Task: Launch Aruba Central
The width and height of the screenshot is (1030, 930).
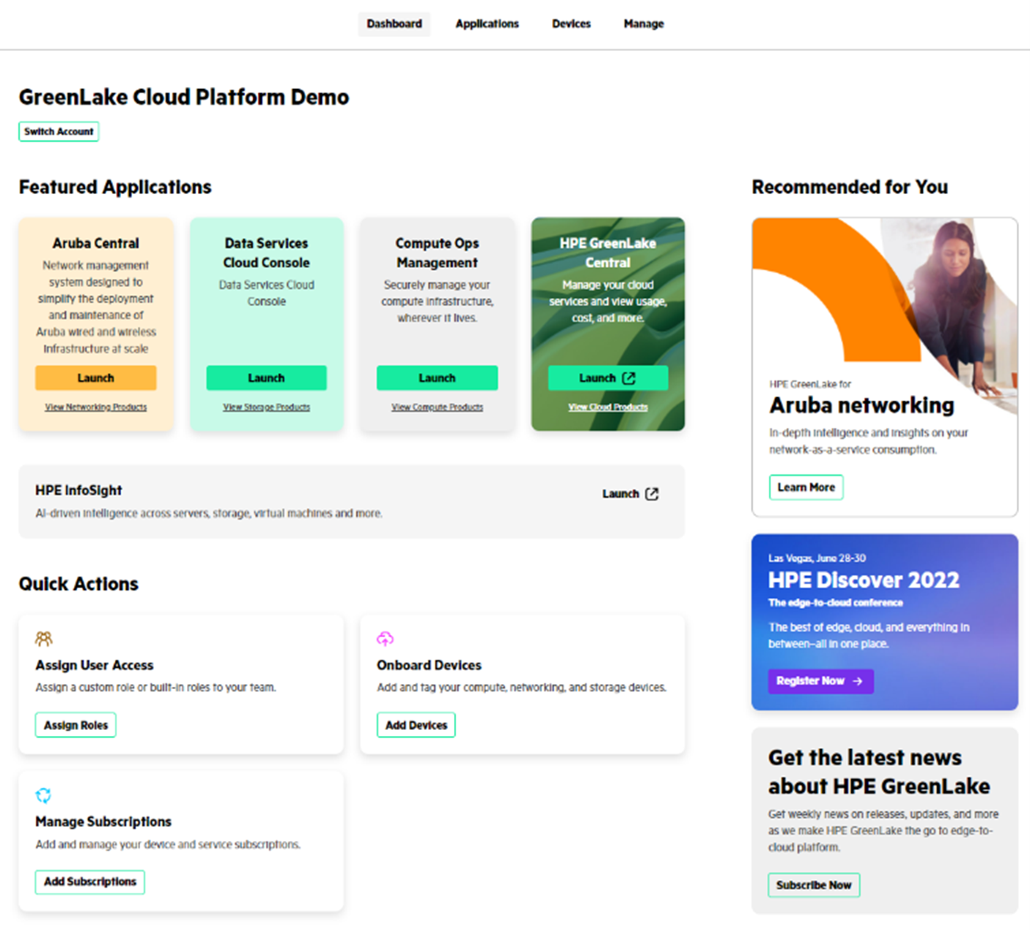Action: [x=96, y=378]
